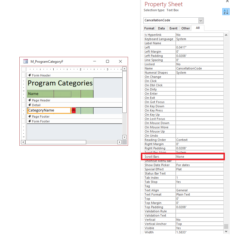233x237 pixels.
Task: Switch to the Data tab
Action: click(x=161, y=28)
